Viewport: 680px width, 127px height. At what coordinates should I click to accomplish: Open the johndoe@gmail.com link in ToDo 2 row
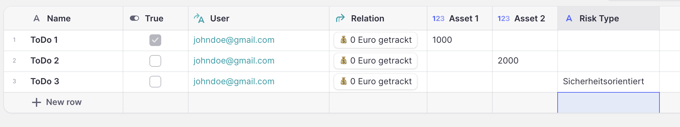pos(234,61)
